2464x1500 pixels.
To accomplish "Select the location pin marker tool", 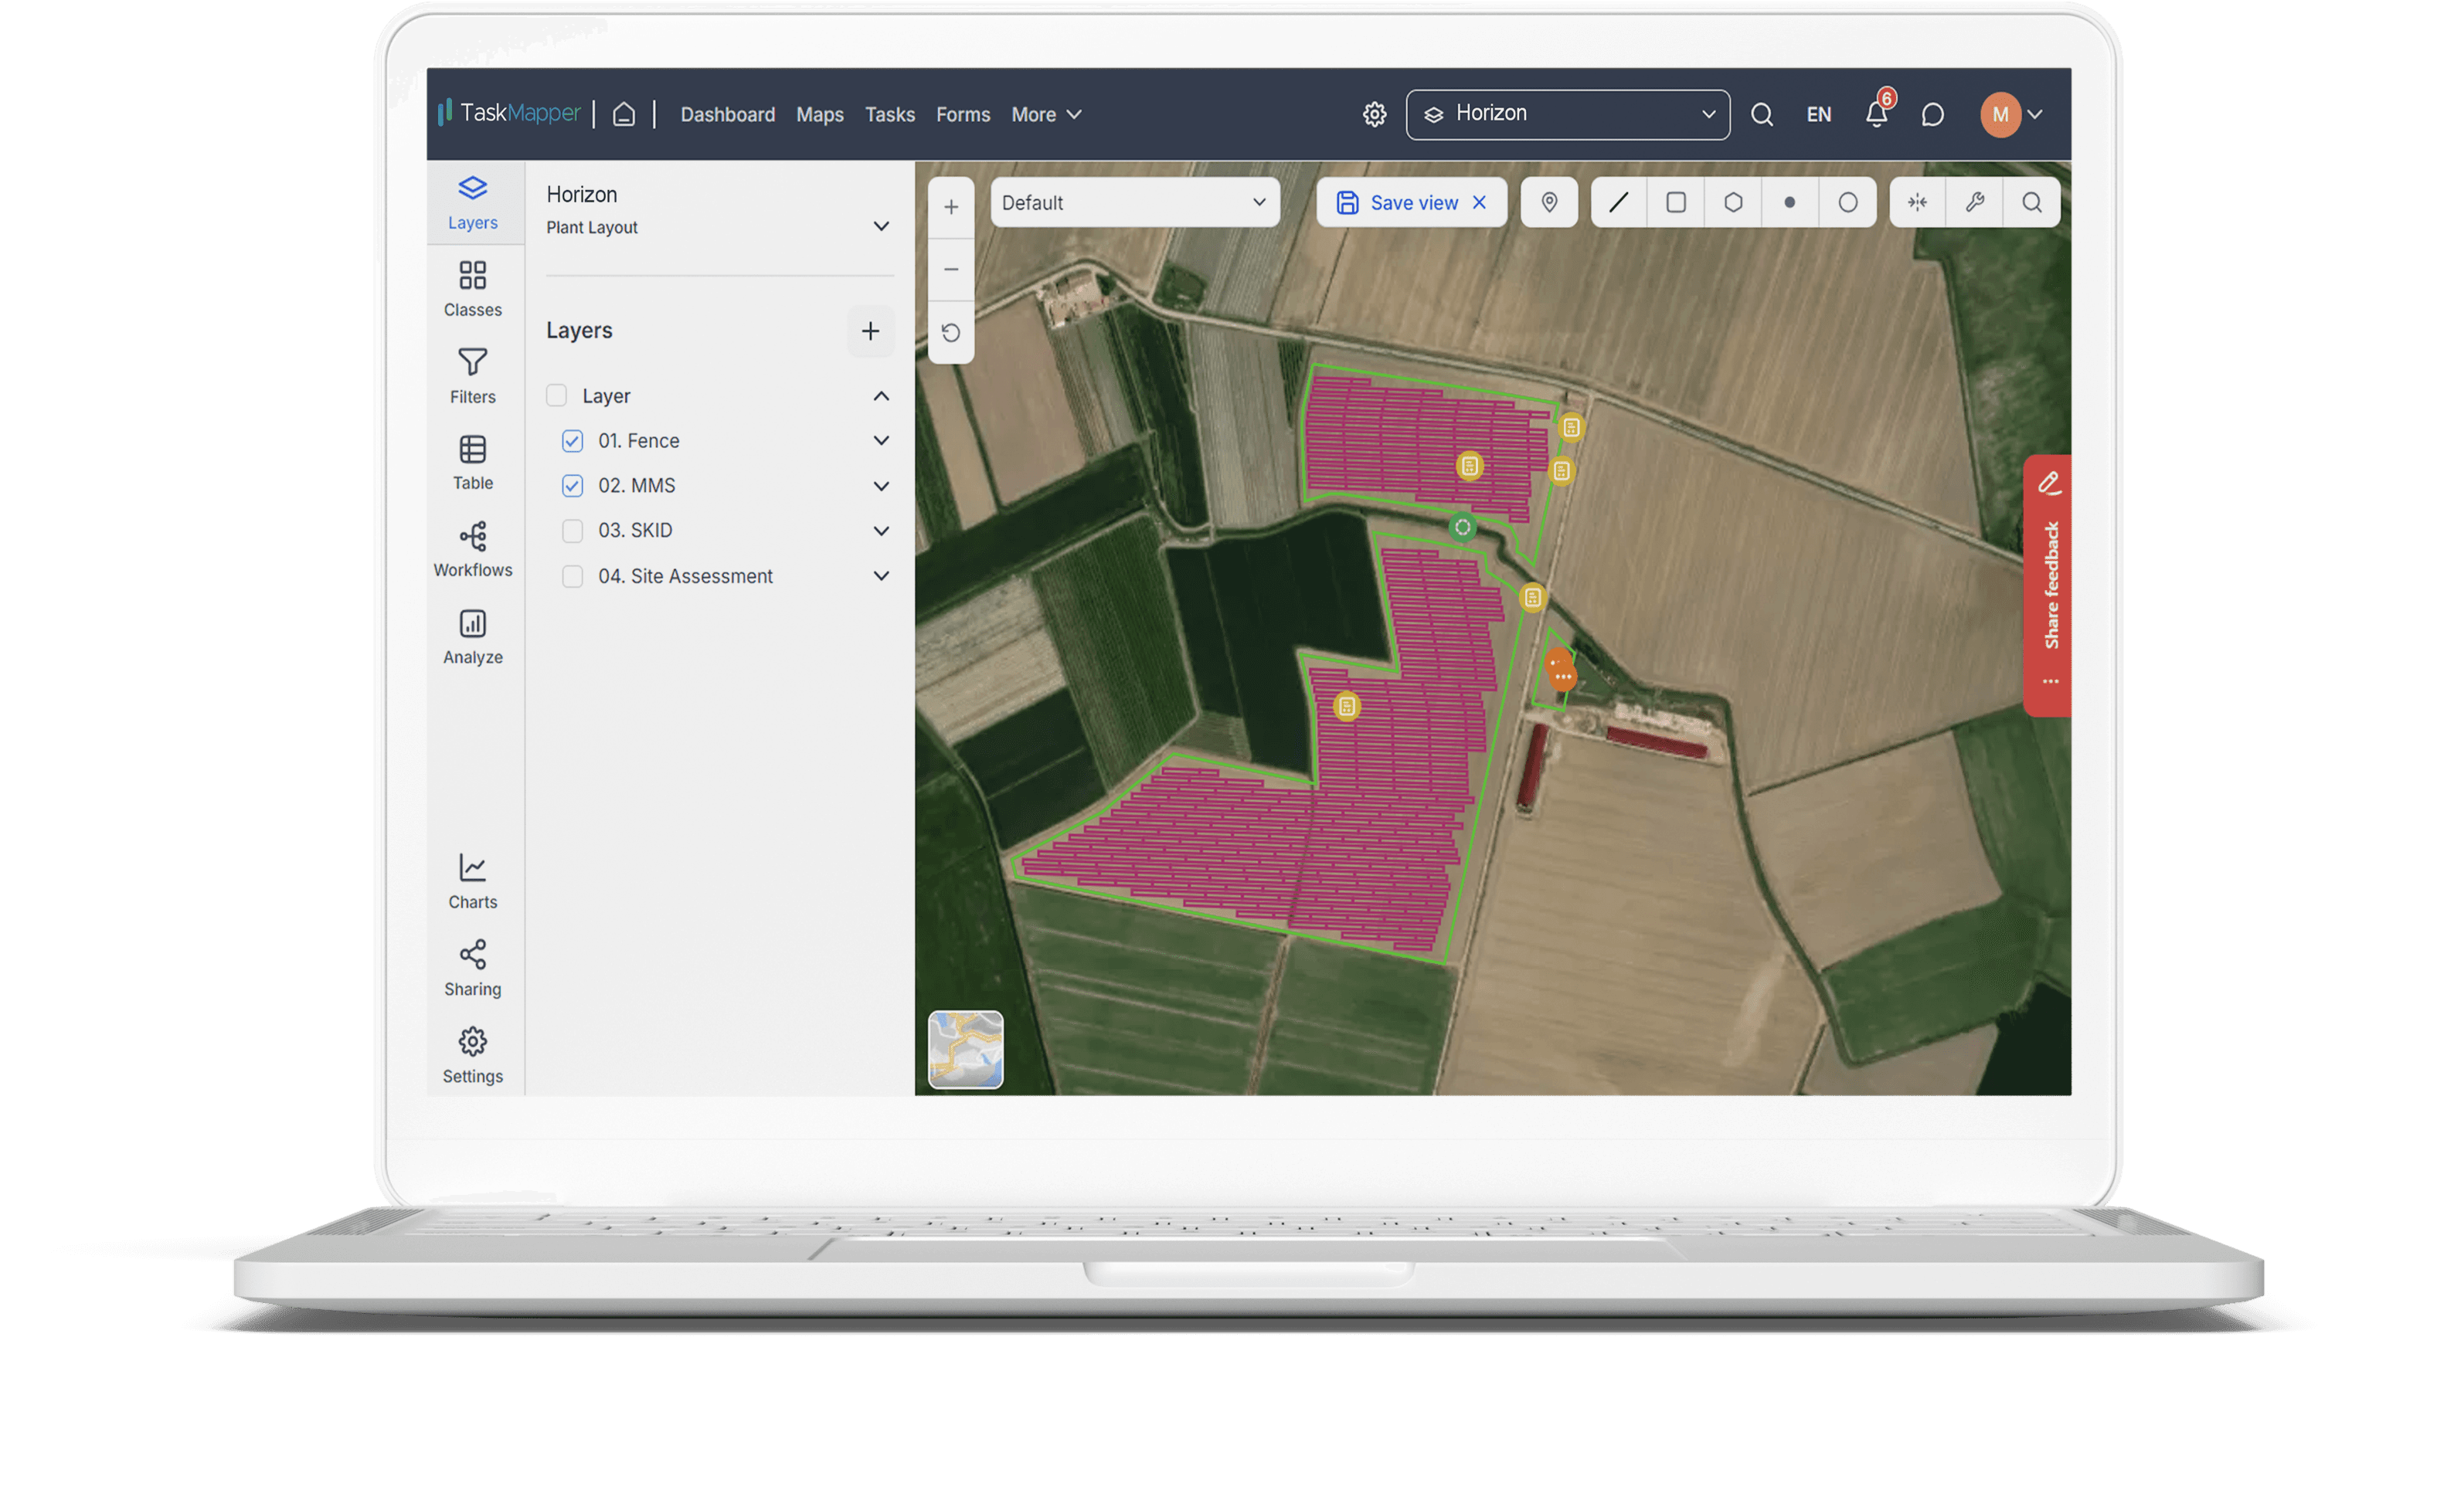I will 1549,202.
